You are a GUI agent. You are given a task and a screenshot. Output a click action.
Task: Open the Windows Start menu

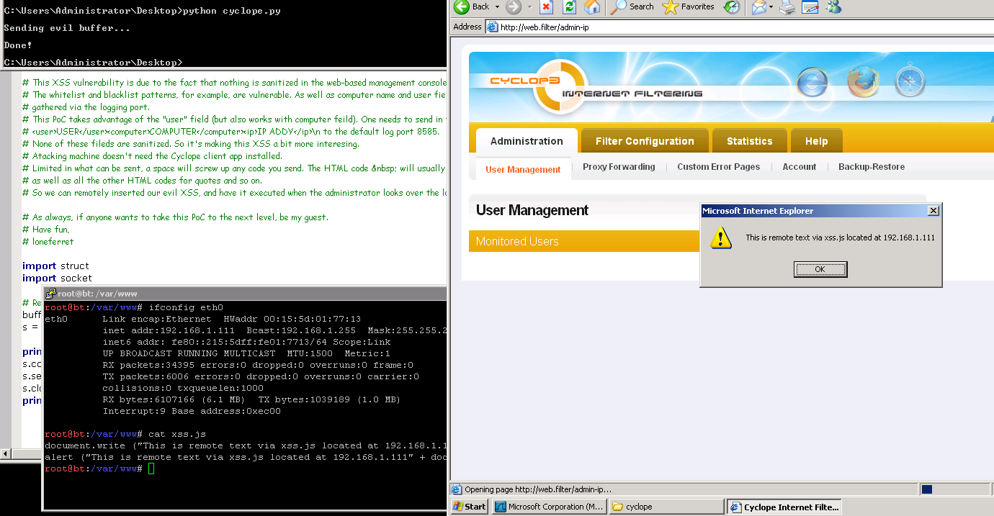click(x=470, y=507)
